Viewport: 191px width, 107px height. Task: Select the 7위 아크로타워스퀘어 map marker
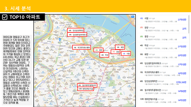[81, 48]
